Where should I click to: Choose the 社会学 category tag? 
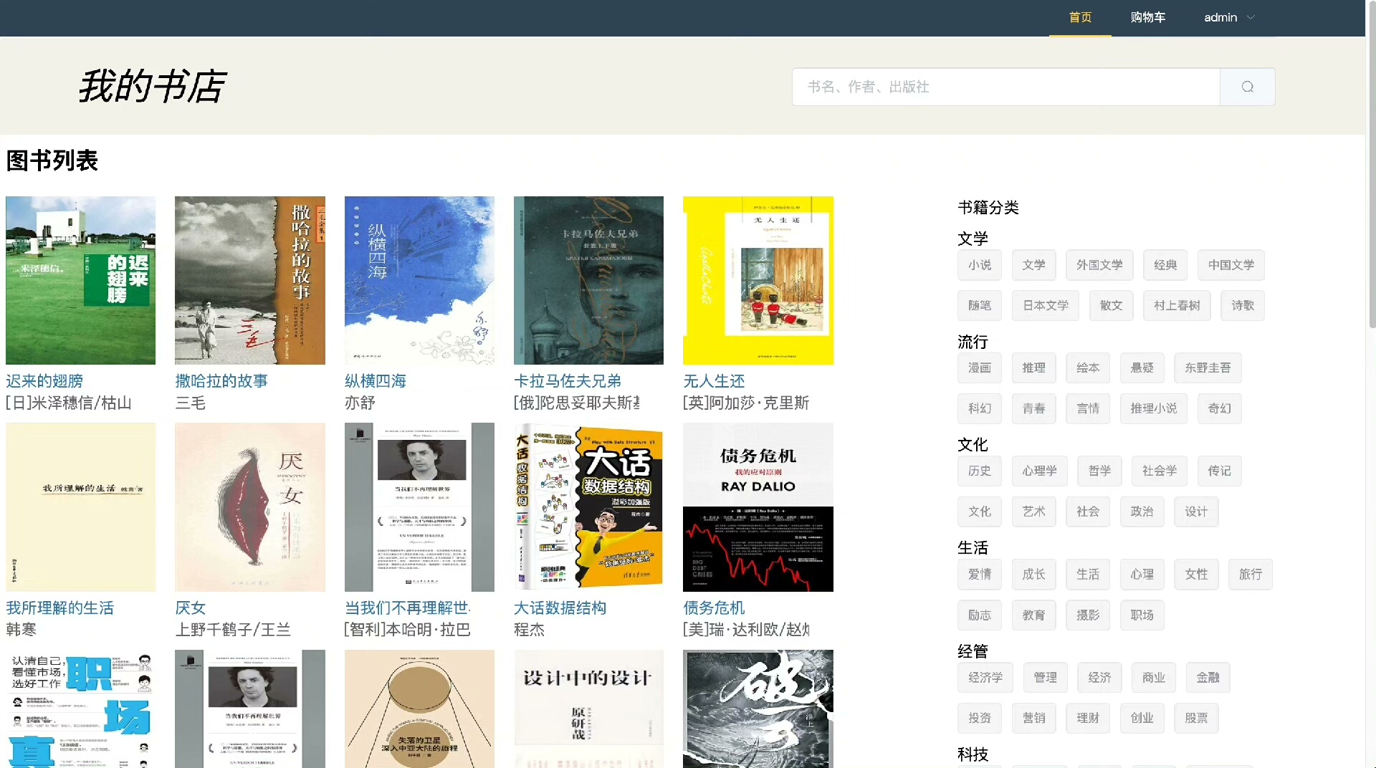1160,471
